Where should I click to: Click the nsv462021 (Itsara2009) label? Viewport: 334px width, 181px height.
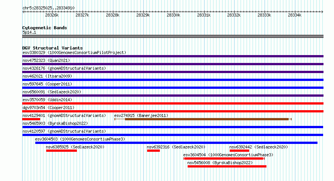click(47, 76)
